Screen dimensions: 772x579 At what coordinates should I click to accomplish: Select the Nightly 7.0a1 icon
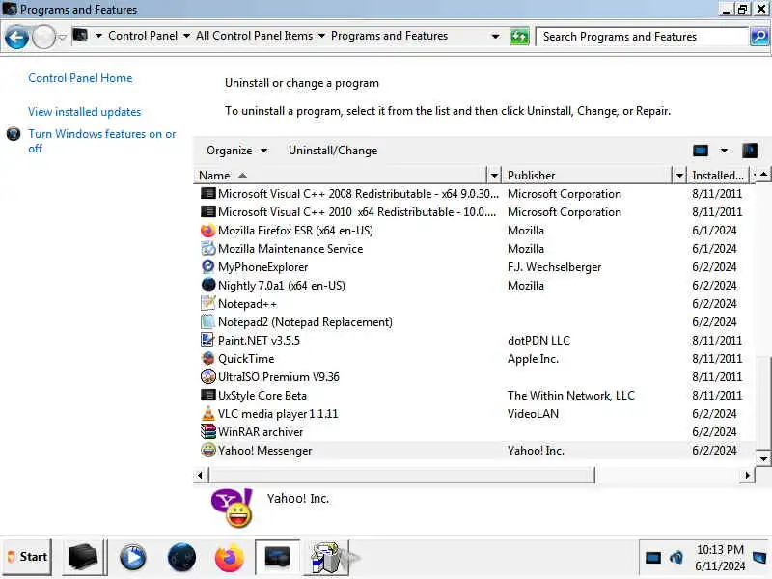208,285
